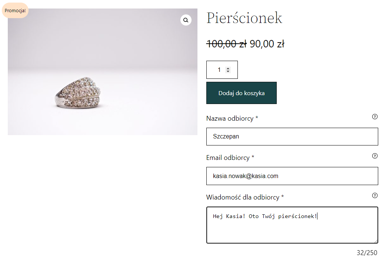Click the Pierścionek product title

[244, 18]
